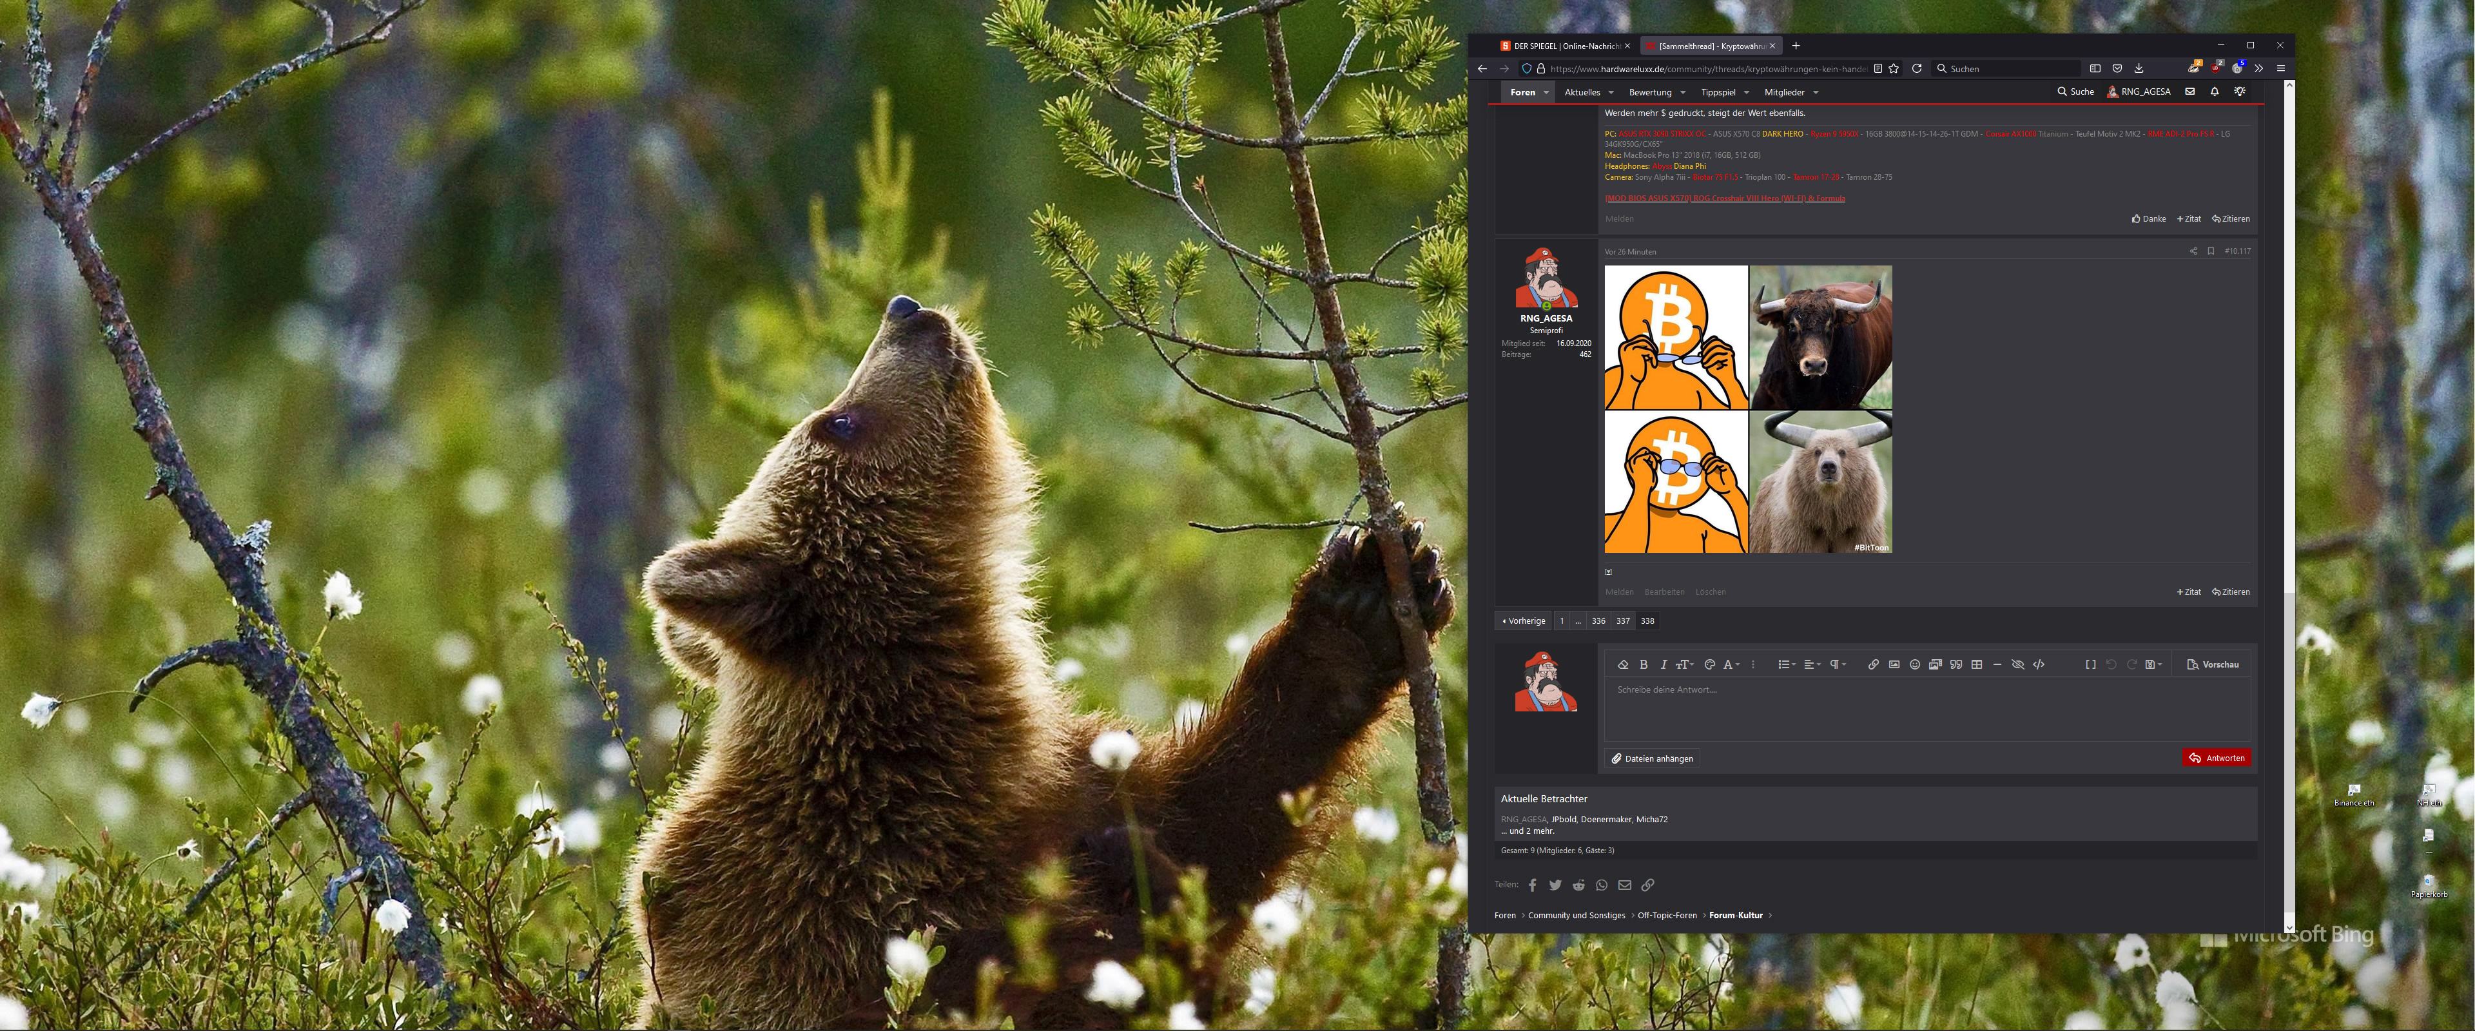Share thread on Facebook
Image resolution: width=2475 pixels, height=1031 pixels.
point(1533,885)
